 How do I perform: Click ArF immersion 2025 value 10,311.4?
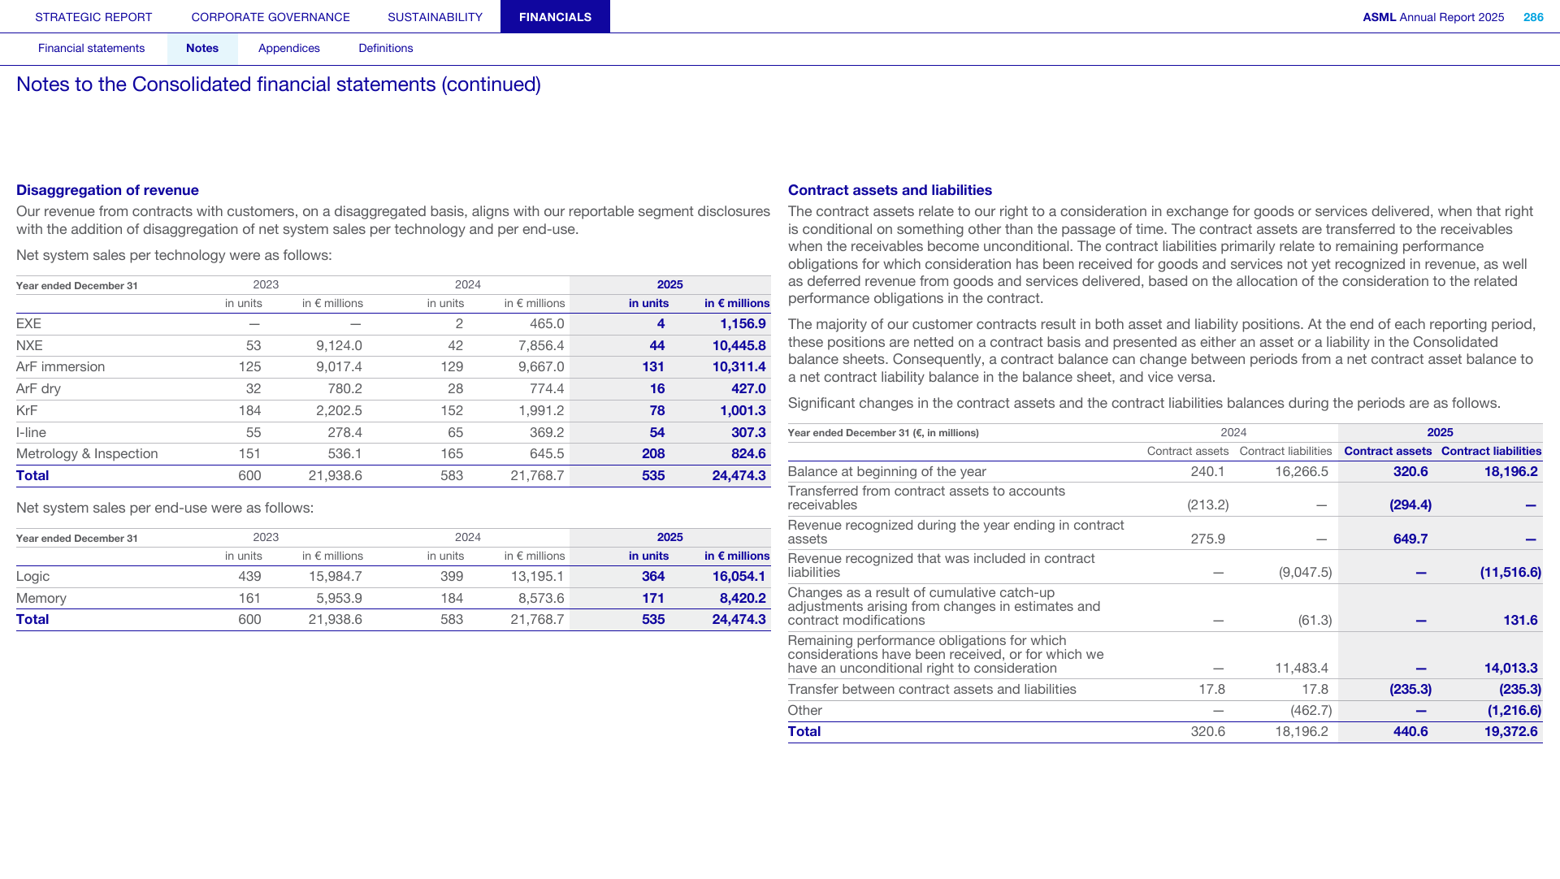pyautogui.click(x=739, y=367)
